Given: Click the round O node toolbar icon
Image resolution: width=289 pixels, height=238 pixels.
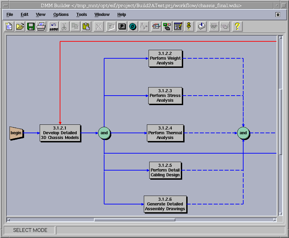Looking at the screenshot, I should tap(133, 26).
